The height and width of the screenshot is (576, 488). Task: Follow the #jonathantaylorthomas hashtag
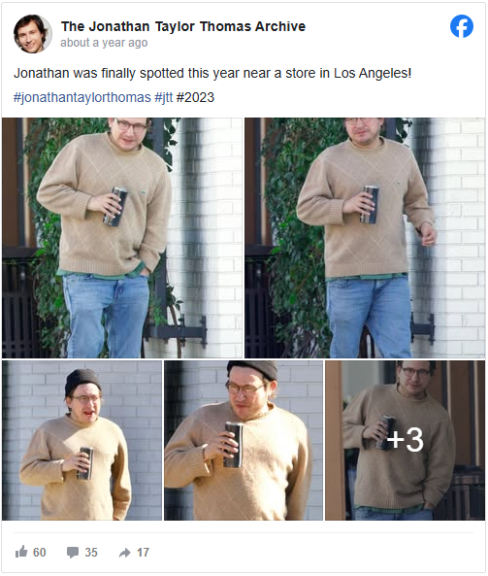tap(82, 97)
